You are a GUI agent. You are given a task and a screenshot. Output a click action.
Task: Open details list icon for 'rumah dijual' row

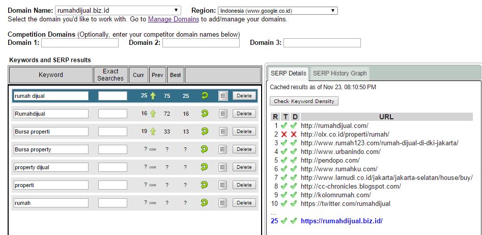[x=223, y=96]
